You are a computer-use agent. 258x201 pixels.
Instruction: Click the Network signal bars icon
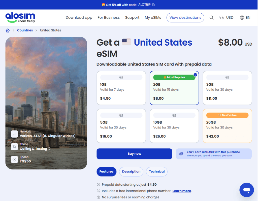[14, 134]
